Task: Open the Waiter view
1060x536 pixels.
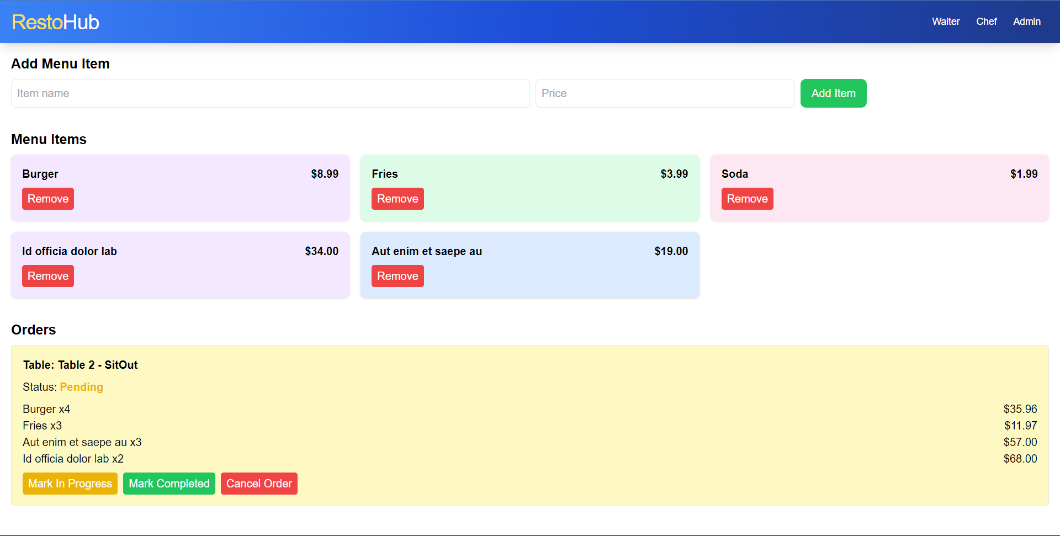Action: 946,22
